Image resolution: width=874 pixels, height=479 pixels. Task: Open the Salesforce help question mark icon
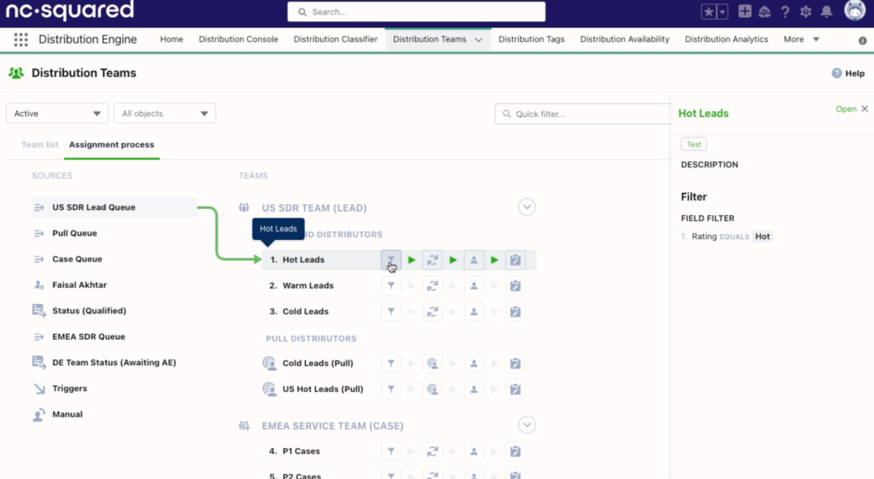pos(785,12)
